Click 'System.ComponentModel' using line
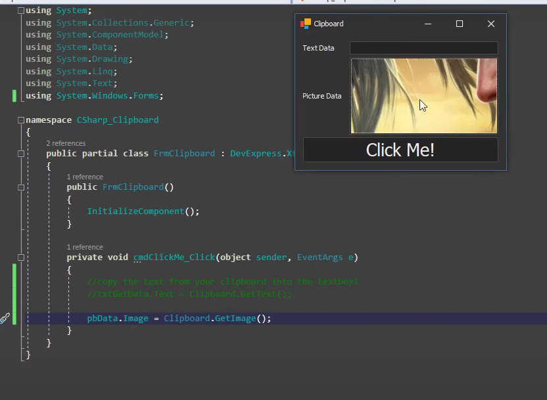This screenshot has height=400, width=547. 110,35
